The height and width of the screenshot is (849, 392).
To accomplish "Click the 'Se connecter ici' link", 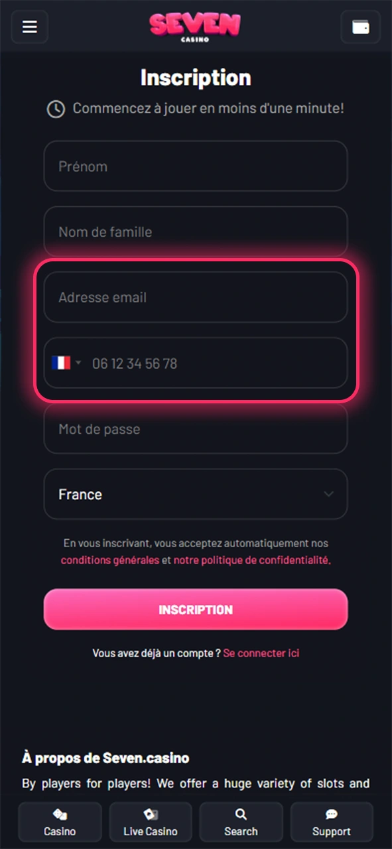I will click(x=261, y=653).
